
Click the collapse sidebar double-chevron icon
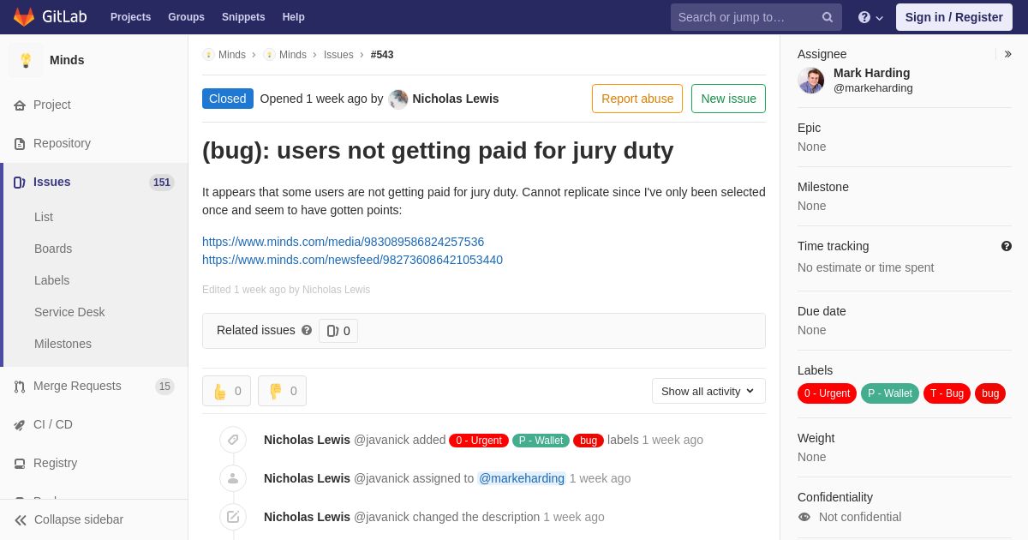[21, 519]
